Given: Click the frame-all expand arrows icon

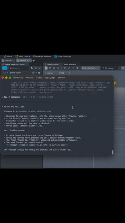Looking at the screenshot, I should pos(77,68).
